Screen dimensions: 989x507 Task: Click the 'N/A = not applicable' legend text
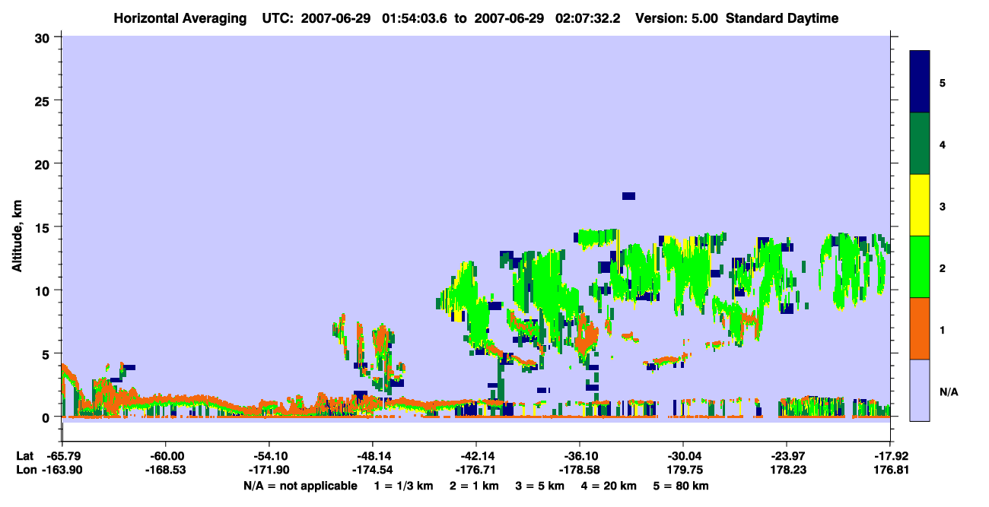[x=300, y=486]
